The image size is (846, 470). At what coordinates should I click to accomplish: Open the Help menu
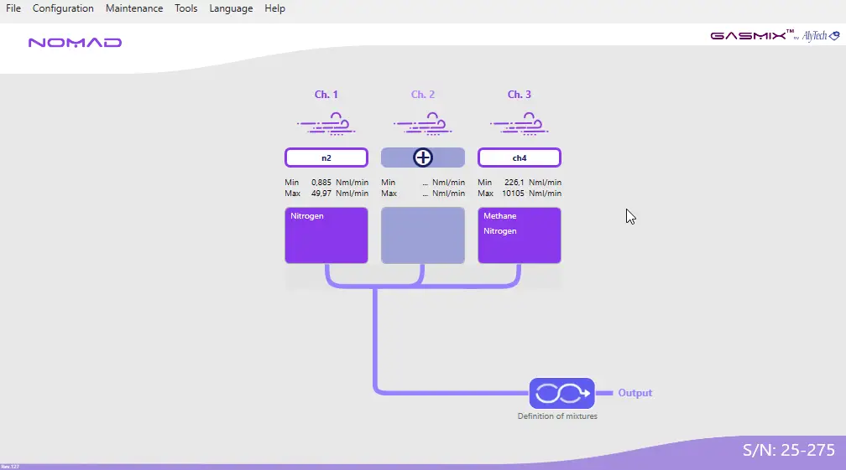pos(274,8)
